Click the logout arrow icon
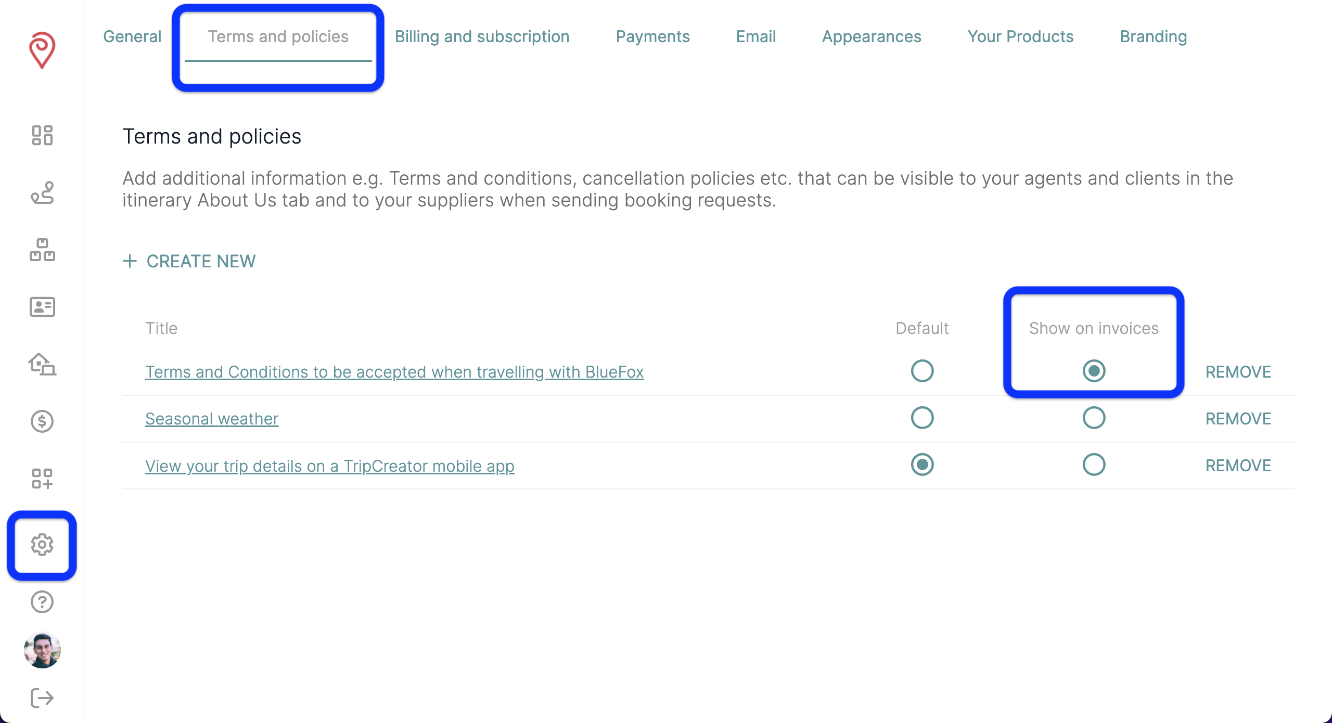Image resolution: width=1332 pixels, height=723 pixels. tap(42, 698)
